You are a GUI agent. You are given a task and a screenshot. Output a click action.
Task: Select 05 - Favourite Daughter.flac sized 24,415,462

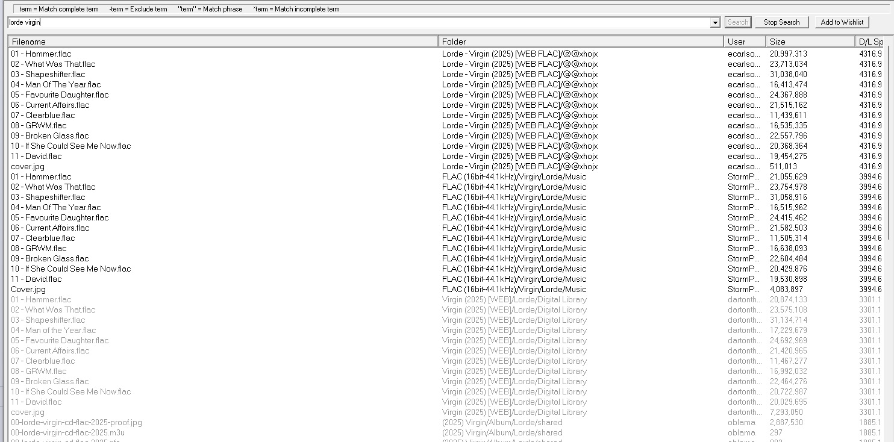point(60,217)
